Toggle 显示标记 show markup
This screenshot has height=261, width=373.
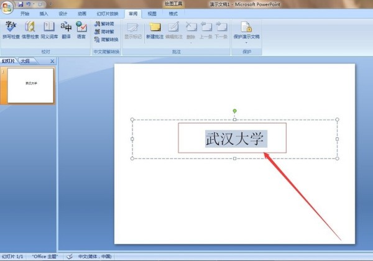point(132,29)
